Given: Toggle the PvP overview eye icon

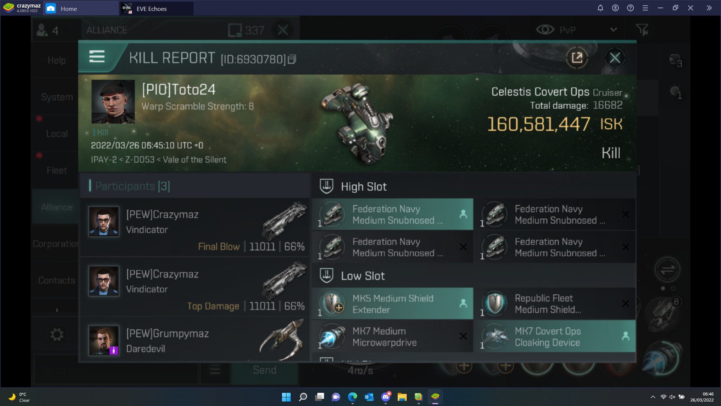Looking at the screenshot, I should [545, 30].
